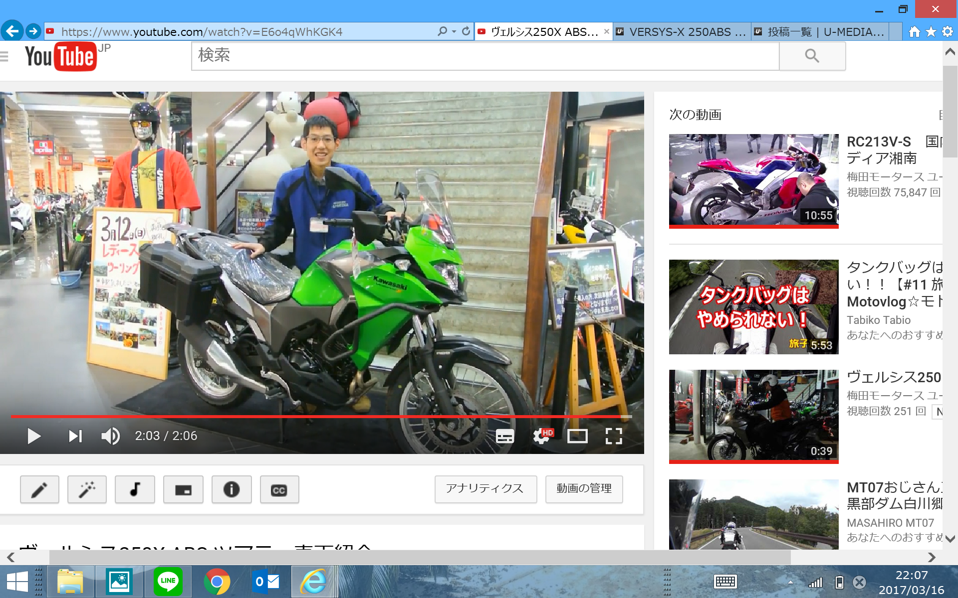Open the 0:39 ヴェルシス250 video thumbnail

(753, 417)
